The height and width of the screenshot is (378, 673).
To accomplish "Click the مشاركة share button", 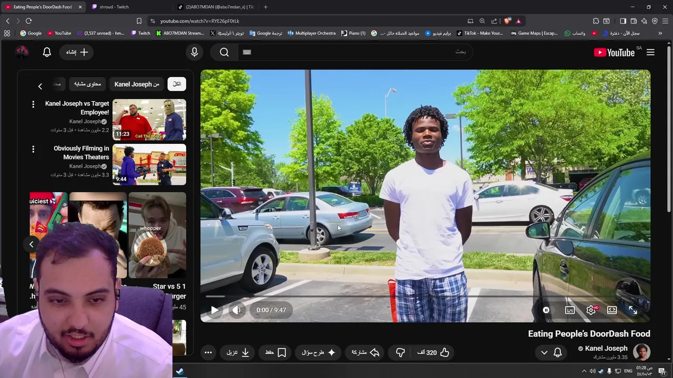I will [x=365, y=353].
